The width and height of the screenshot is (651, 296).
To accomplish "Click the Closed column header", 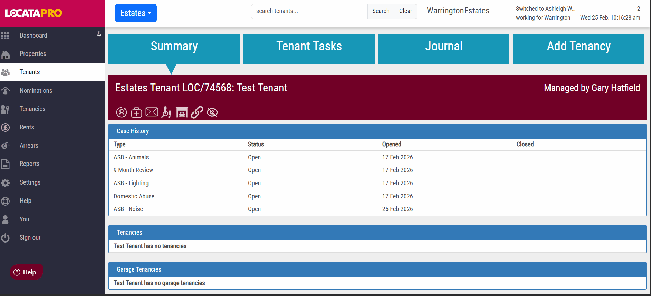I will point(525,144).
